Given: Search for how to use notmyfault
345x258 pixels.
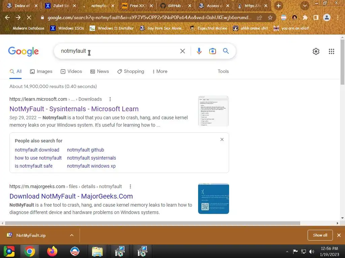Looking at the screenshot, I should [x=38, y=158].
